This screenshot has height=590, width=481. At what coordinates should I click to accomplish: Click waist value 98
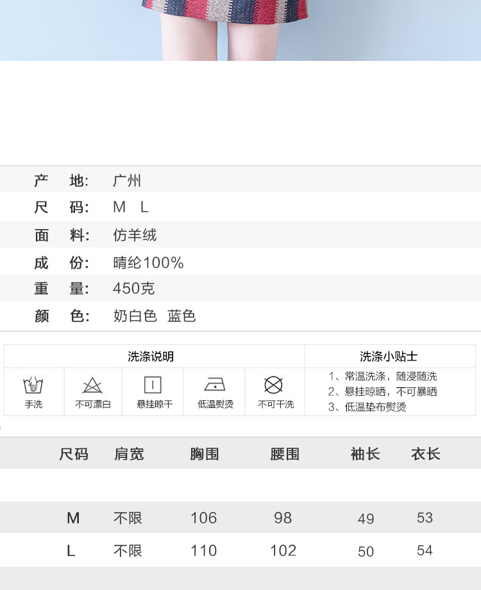tap(283, 518)
